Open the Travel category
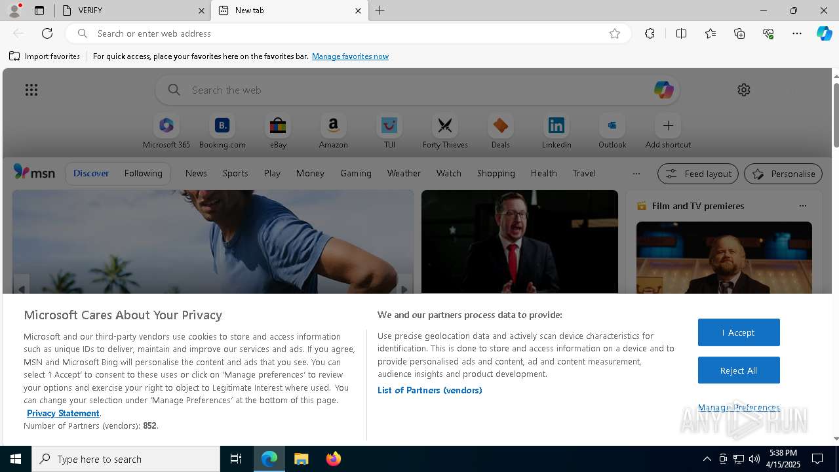839x472 pixels. tap(584, 173)
